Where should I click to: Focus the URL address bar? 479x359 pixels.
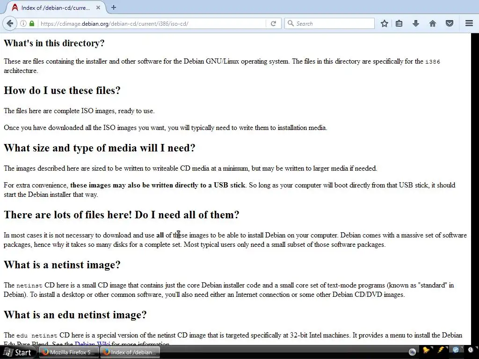[x=152, y=23]
